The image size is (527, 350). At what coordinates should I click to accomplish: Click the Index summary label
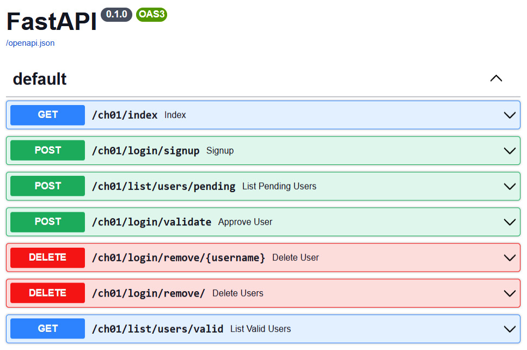175,115
